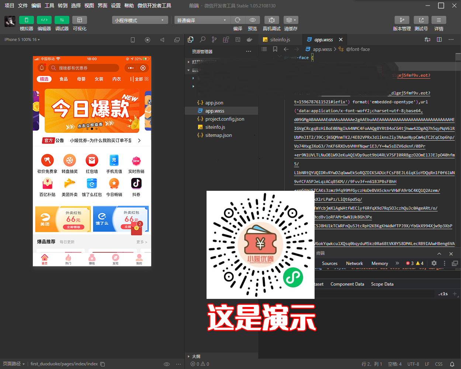This screenshot has width=461, height=369.
Task: Click the notification bell in the status bar
Action: 452,364
